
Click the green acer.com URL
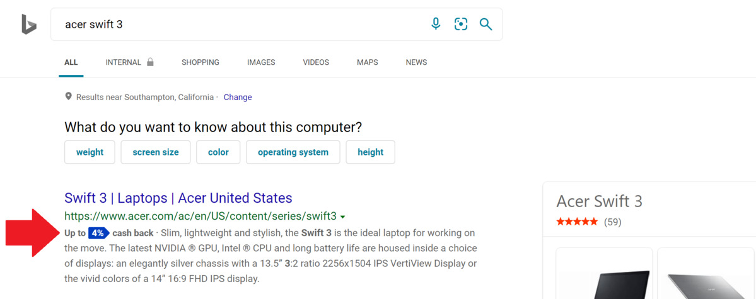point(201,216)
